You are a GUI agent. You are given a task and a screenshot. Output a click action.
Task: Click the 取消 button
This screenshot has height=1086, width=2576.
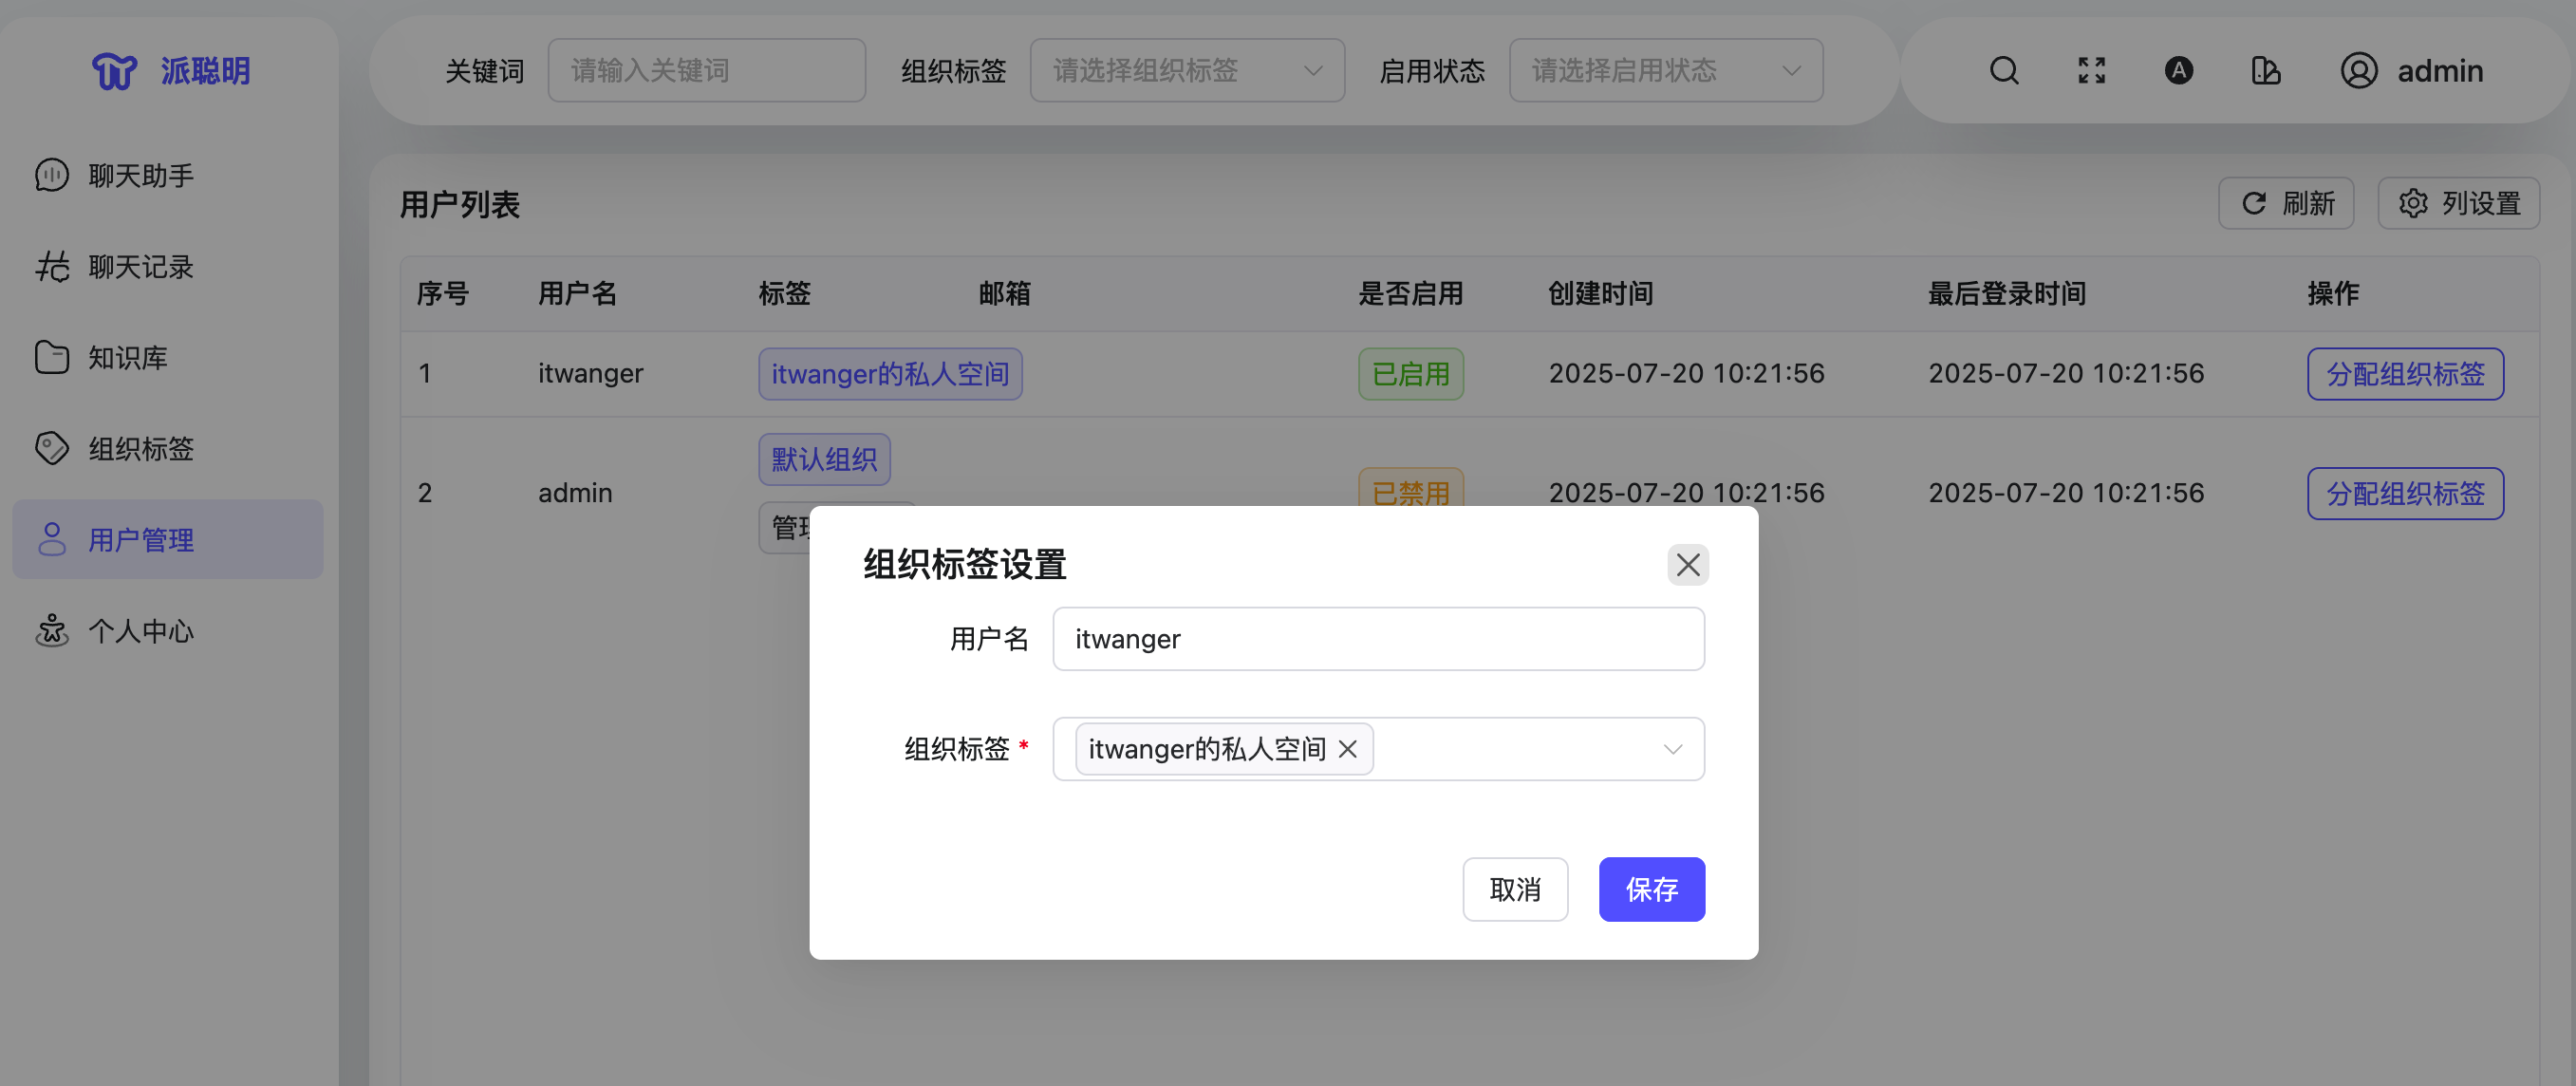pyautogui.click(x=1514, y=889)
